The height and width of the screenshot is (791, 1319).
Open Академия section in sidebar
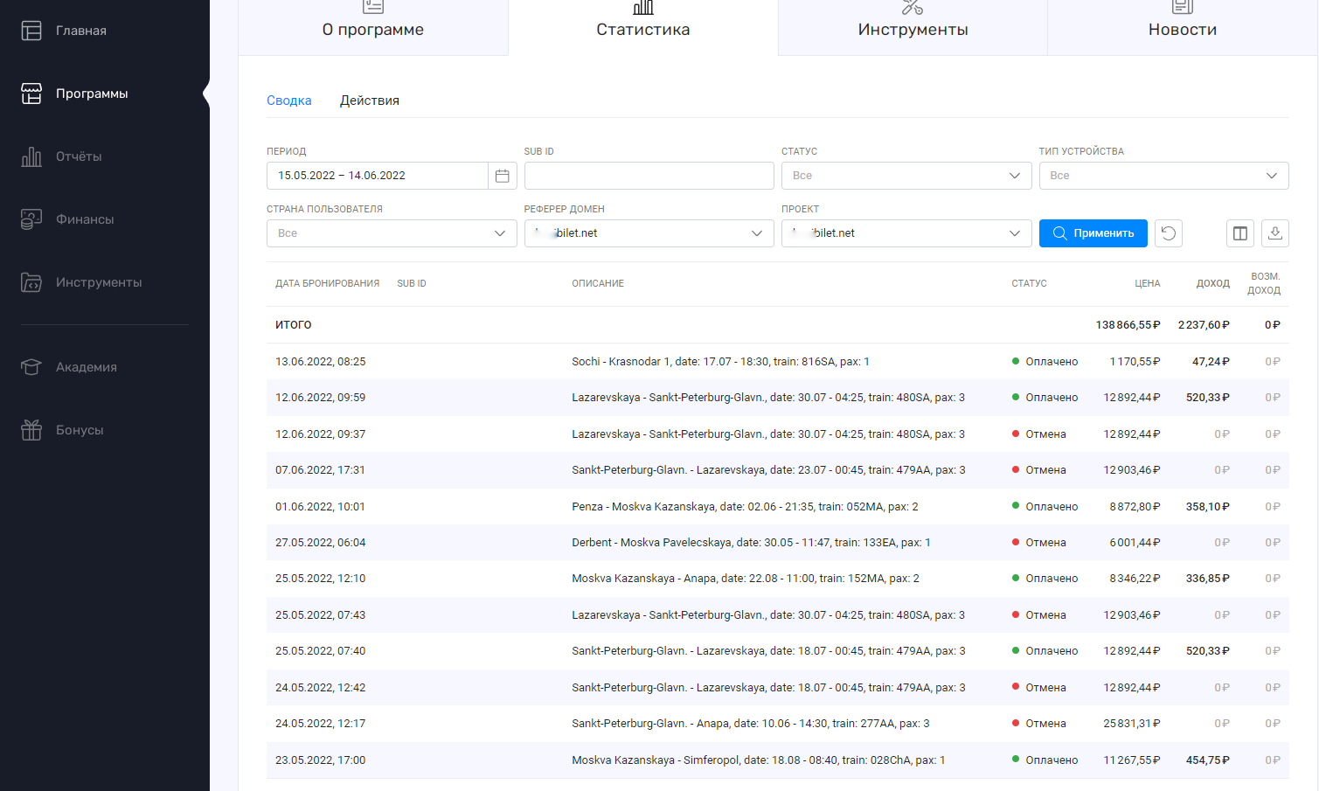pos(86,367)
